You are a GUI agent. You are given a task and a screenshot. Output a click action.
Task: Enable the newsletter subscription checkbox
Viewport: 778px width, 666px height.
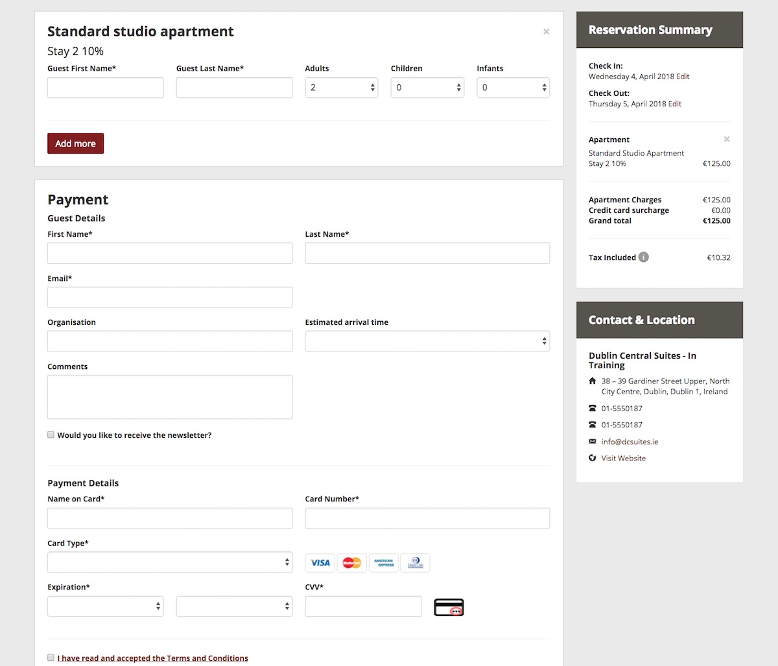click(51, 435)
